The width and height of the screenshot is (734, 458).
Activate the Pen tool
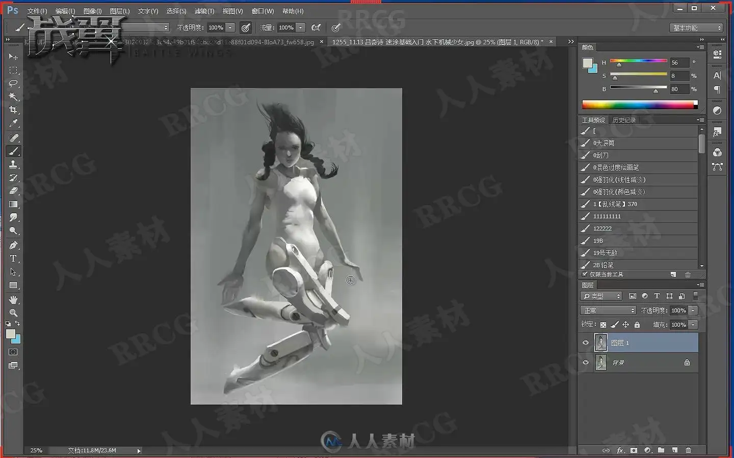pos(13,245)
